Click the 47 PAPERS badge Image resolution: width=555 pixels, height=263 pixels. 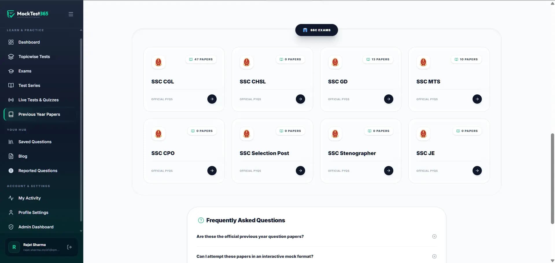coord(201,59)
